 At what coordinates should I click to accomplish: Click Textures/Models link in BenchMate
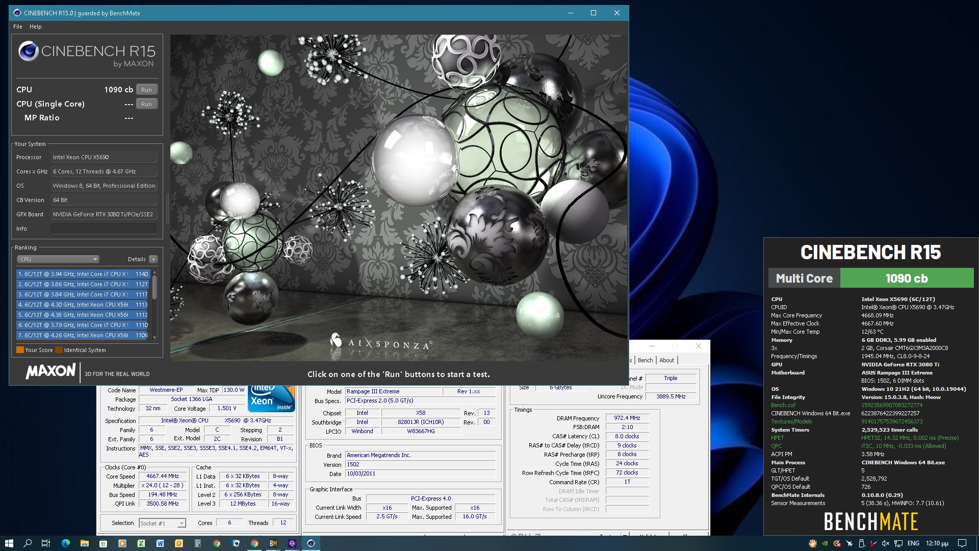[791, 421]
